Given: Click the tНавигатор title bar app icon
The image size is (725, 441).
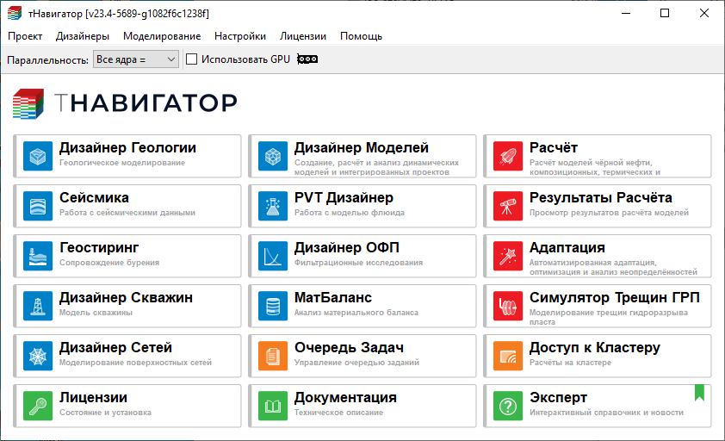Looking at the screenshot, I should [15, 14].
